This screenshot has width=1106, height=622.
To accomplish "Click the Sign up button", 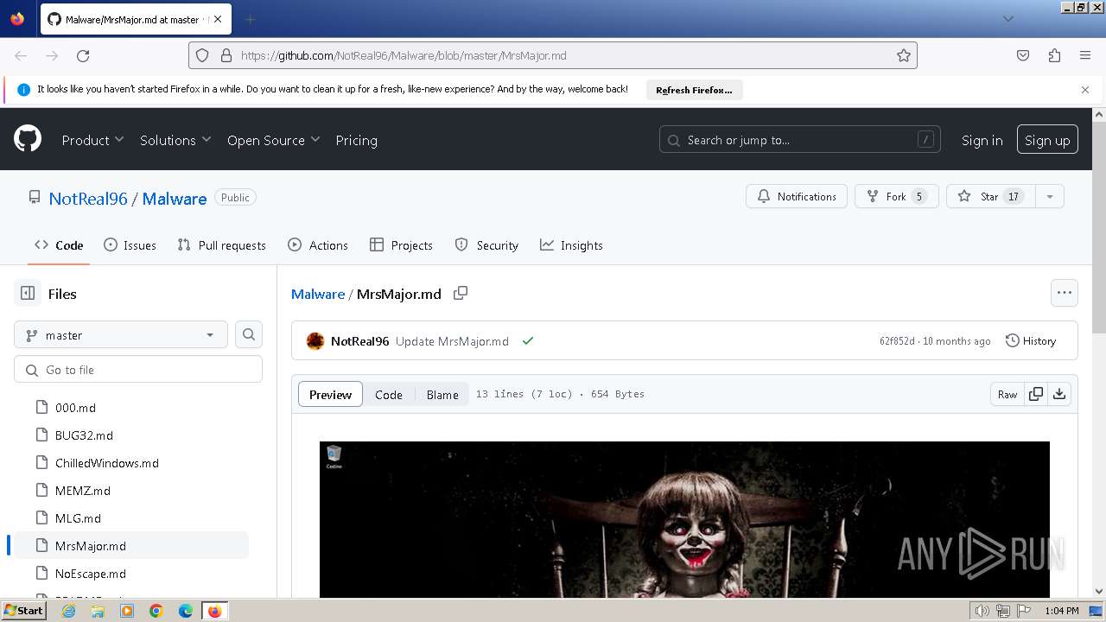I will click(x=1047, y=140).
